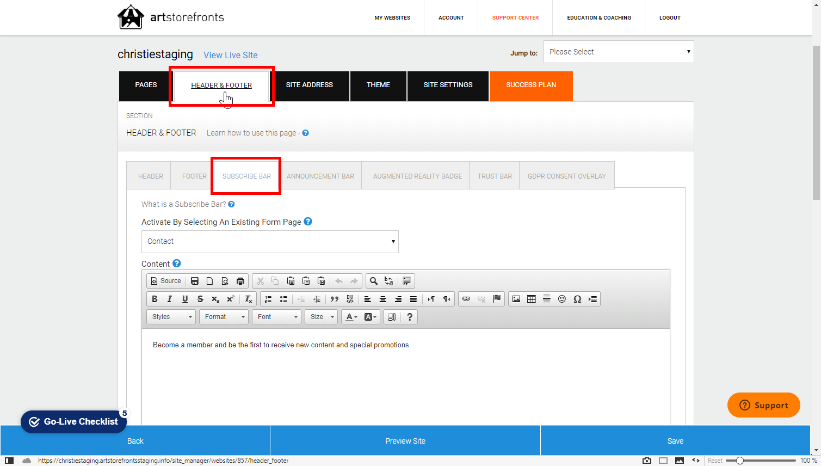Toggle Source code view
The height and width of the screenshot is (466, 821).
(x=166, y=281)
